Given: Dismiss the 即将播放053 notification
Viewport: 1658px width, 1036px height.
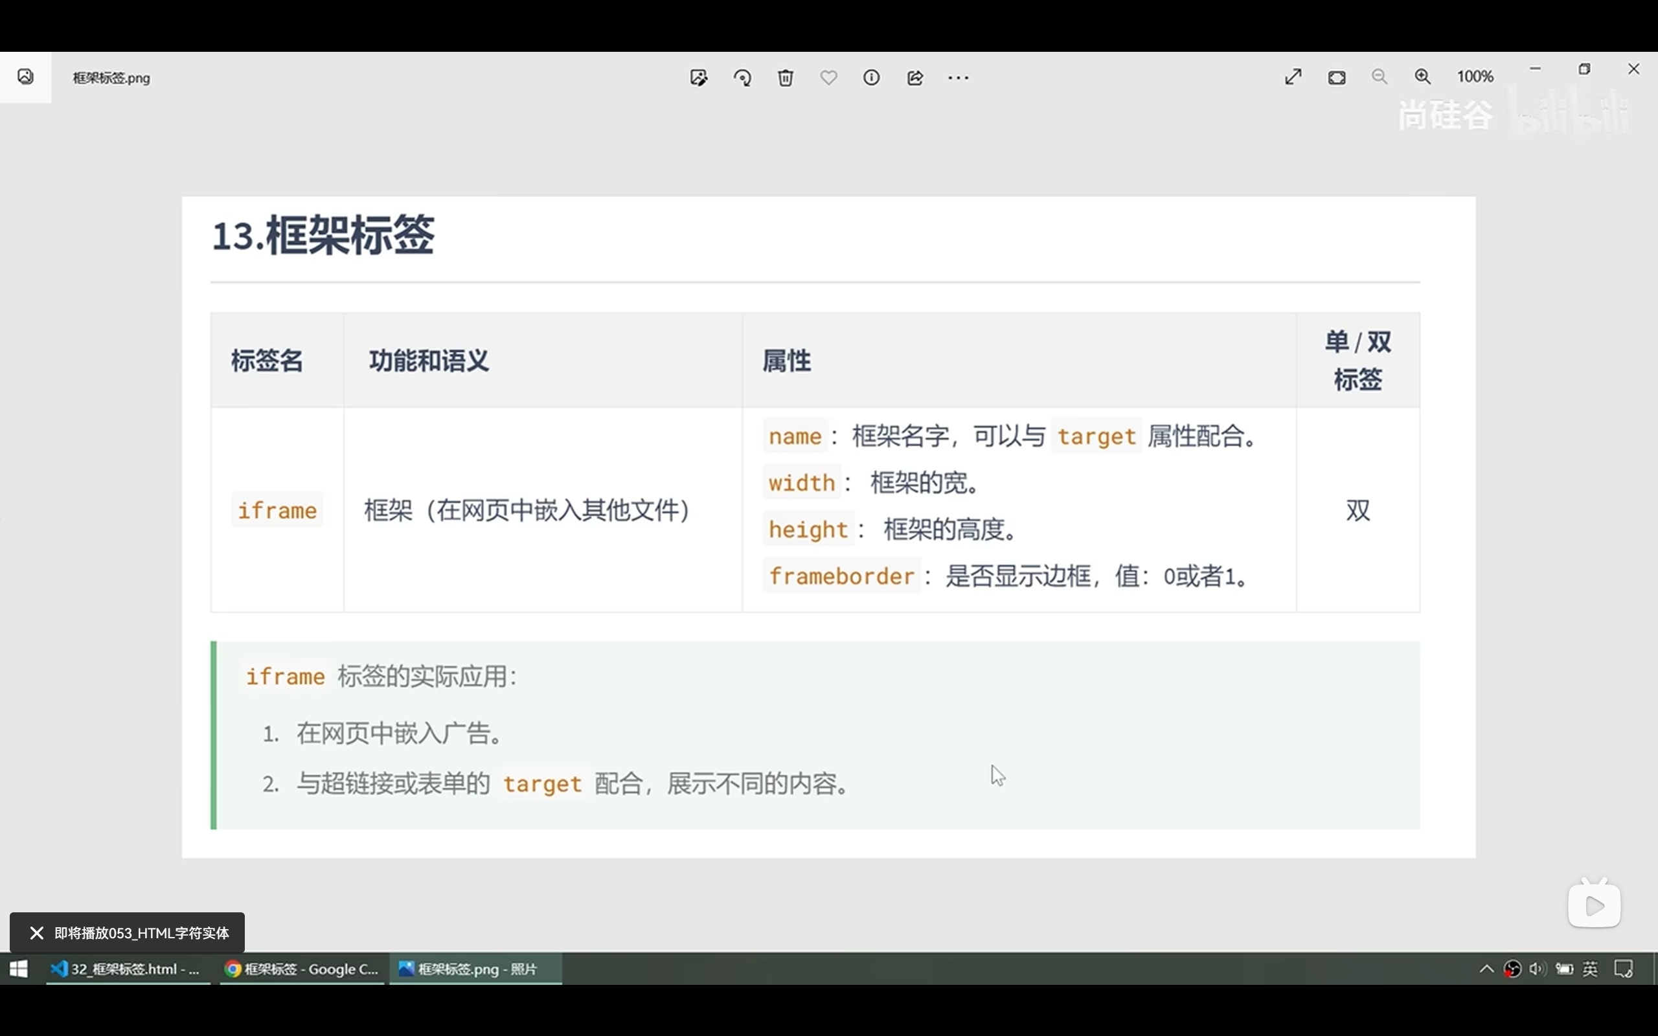Looking at the screenshot, I should (36, 932).
